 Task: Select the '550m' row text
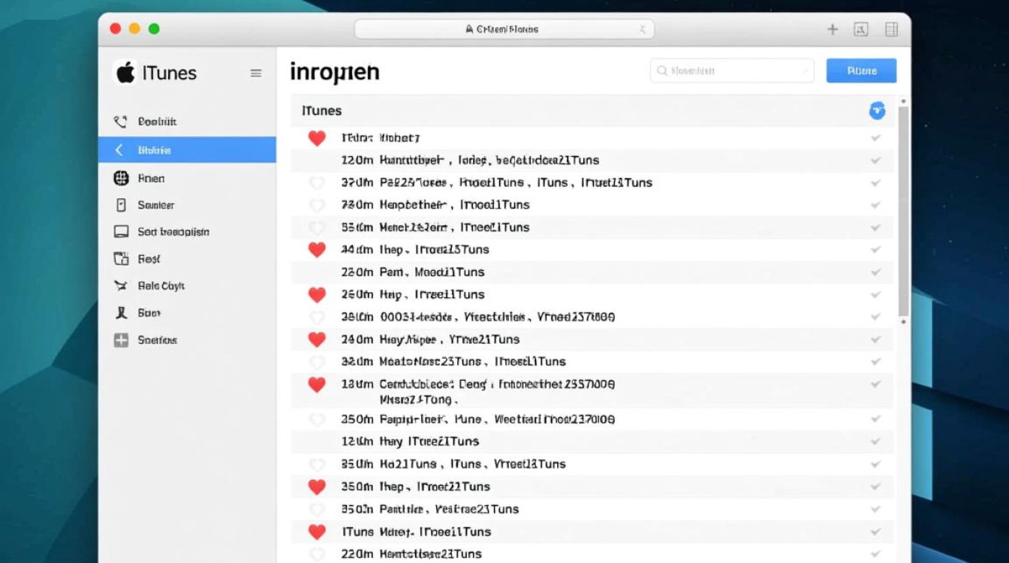(435, 227)
